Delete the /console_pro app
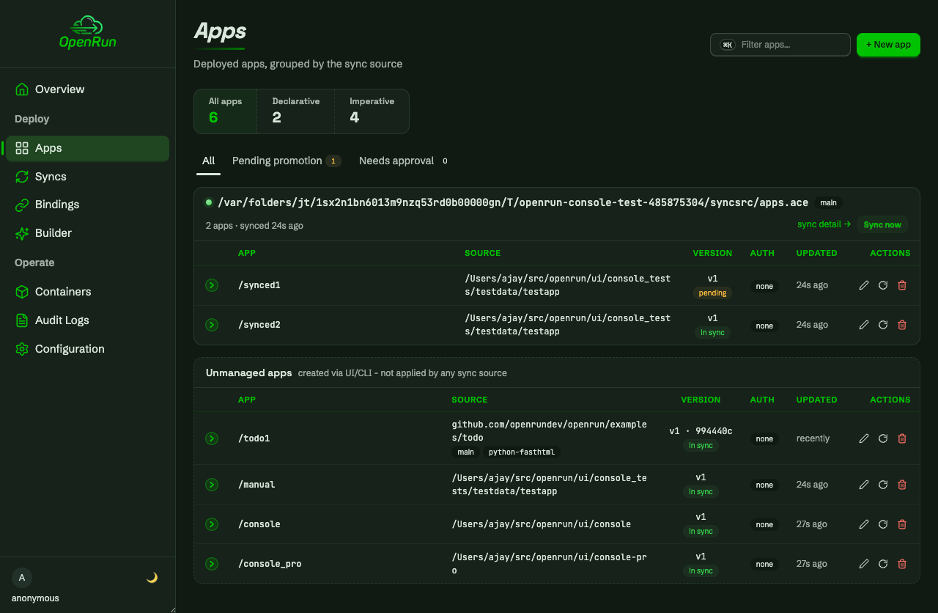The image size is (938, 613). pyautogui.click(x=902, y=564)
